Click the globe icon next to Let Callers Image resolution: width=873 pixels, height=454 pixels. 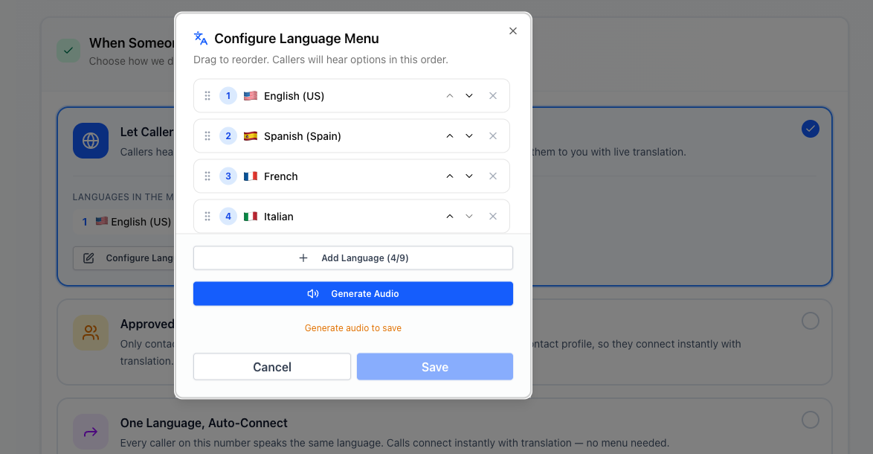pyautogui.click(x=90, y=141)
